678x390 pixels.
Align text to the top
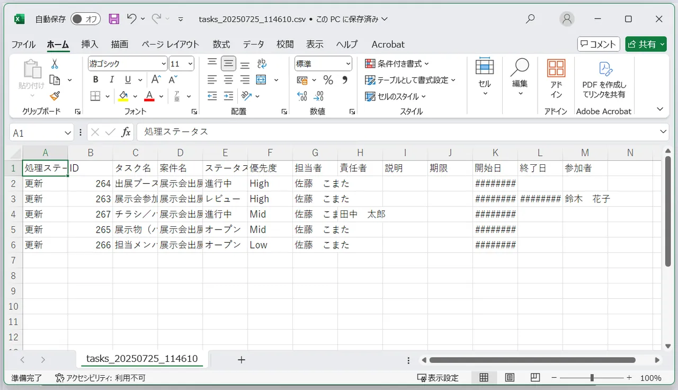click(x=212, y=64)
